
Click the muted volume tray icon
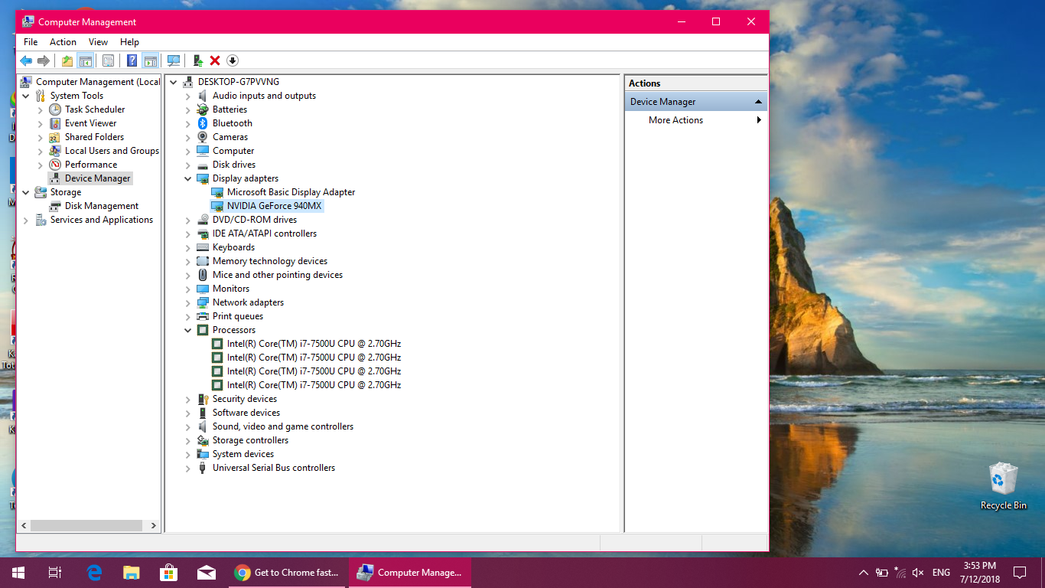918,573
